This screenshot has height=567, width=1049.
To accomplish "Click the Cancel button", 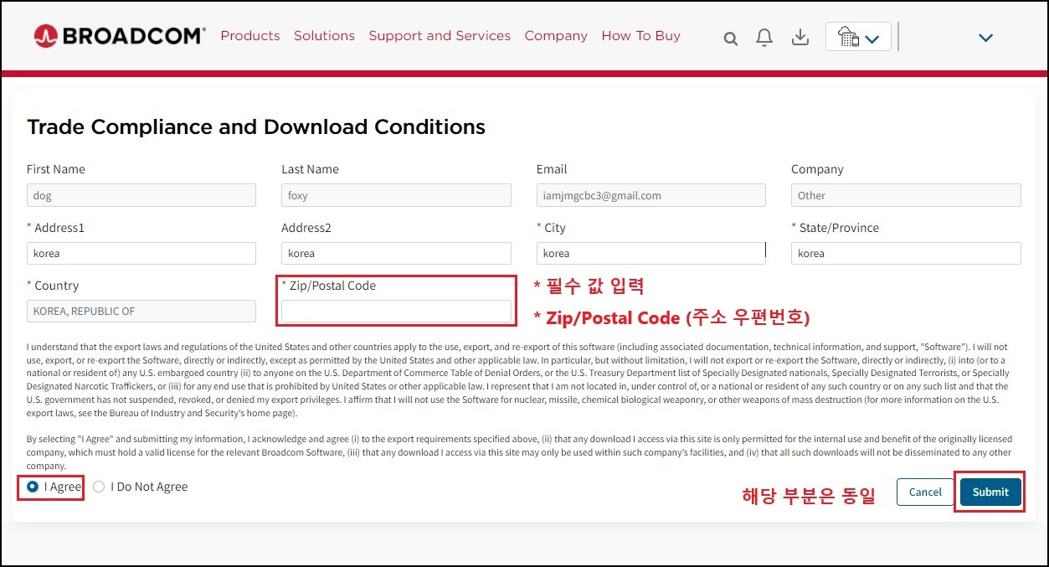I will click(x=925, y=492).
